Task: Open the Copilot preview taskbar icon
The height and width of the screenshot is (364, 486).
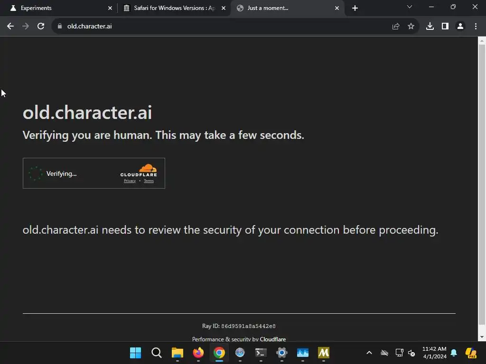Action: [471, 353]
